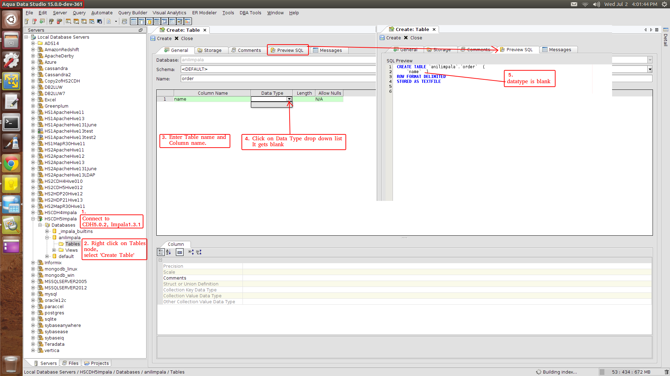Screen dimensions: 670x376
Task: Click Collapse All properties icon
Action: pos(199,252)
